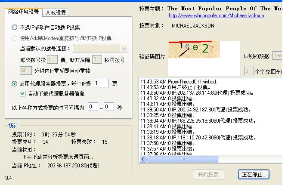Click the 投票成功 count 34
This screenshot has height=185, width=294.
tap(45, 142)
